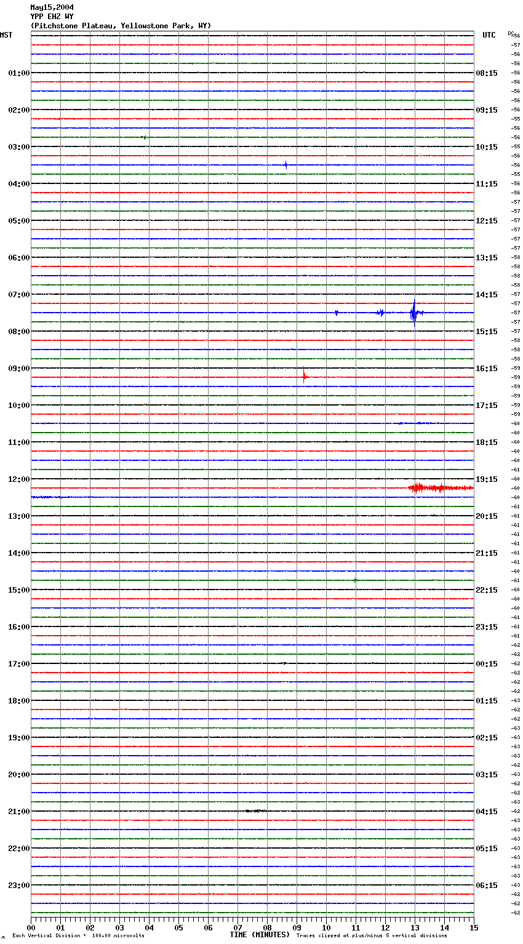Screen dimensions: 523x944
Task: Select the 15:00 MST time label
Action: [18, 590]
